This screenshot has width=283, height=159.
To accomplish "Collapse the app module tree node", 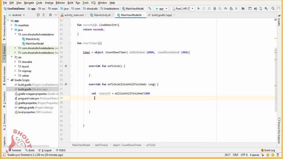I will [8, 21].
